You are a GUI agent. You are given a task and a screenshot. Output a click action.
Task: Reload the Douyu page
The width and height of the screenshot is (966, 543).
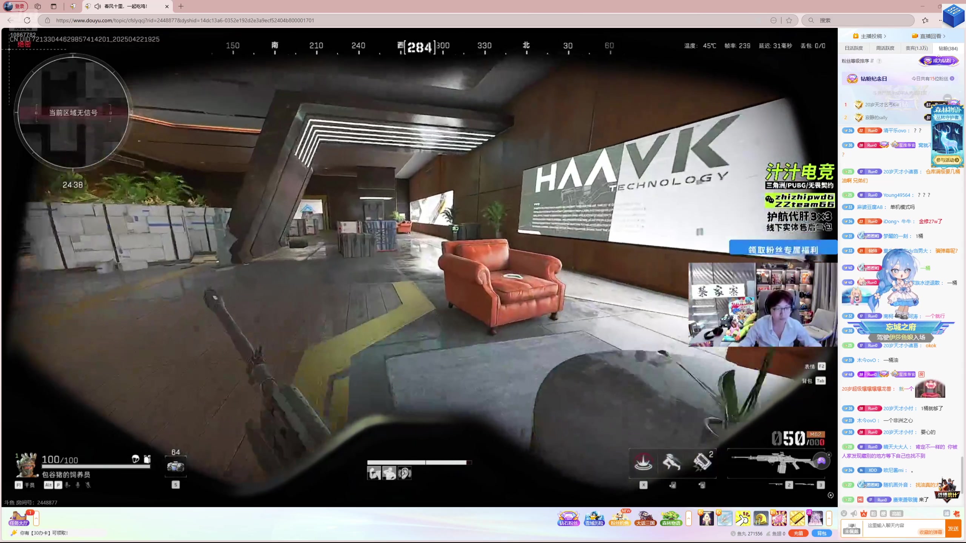27,20
